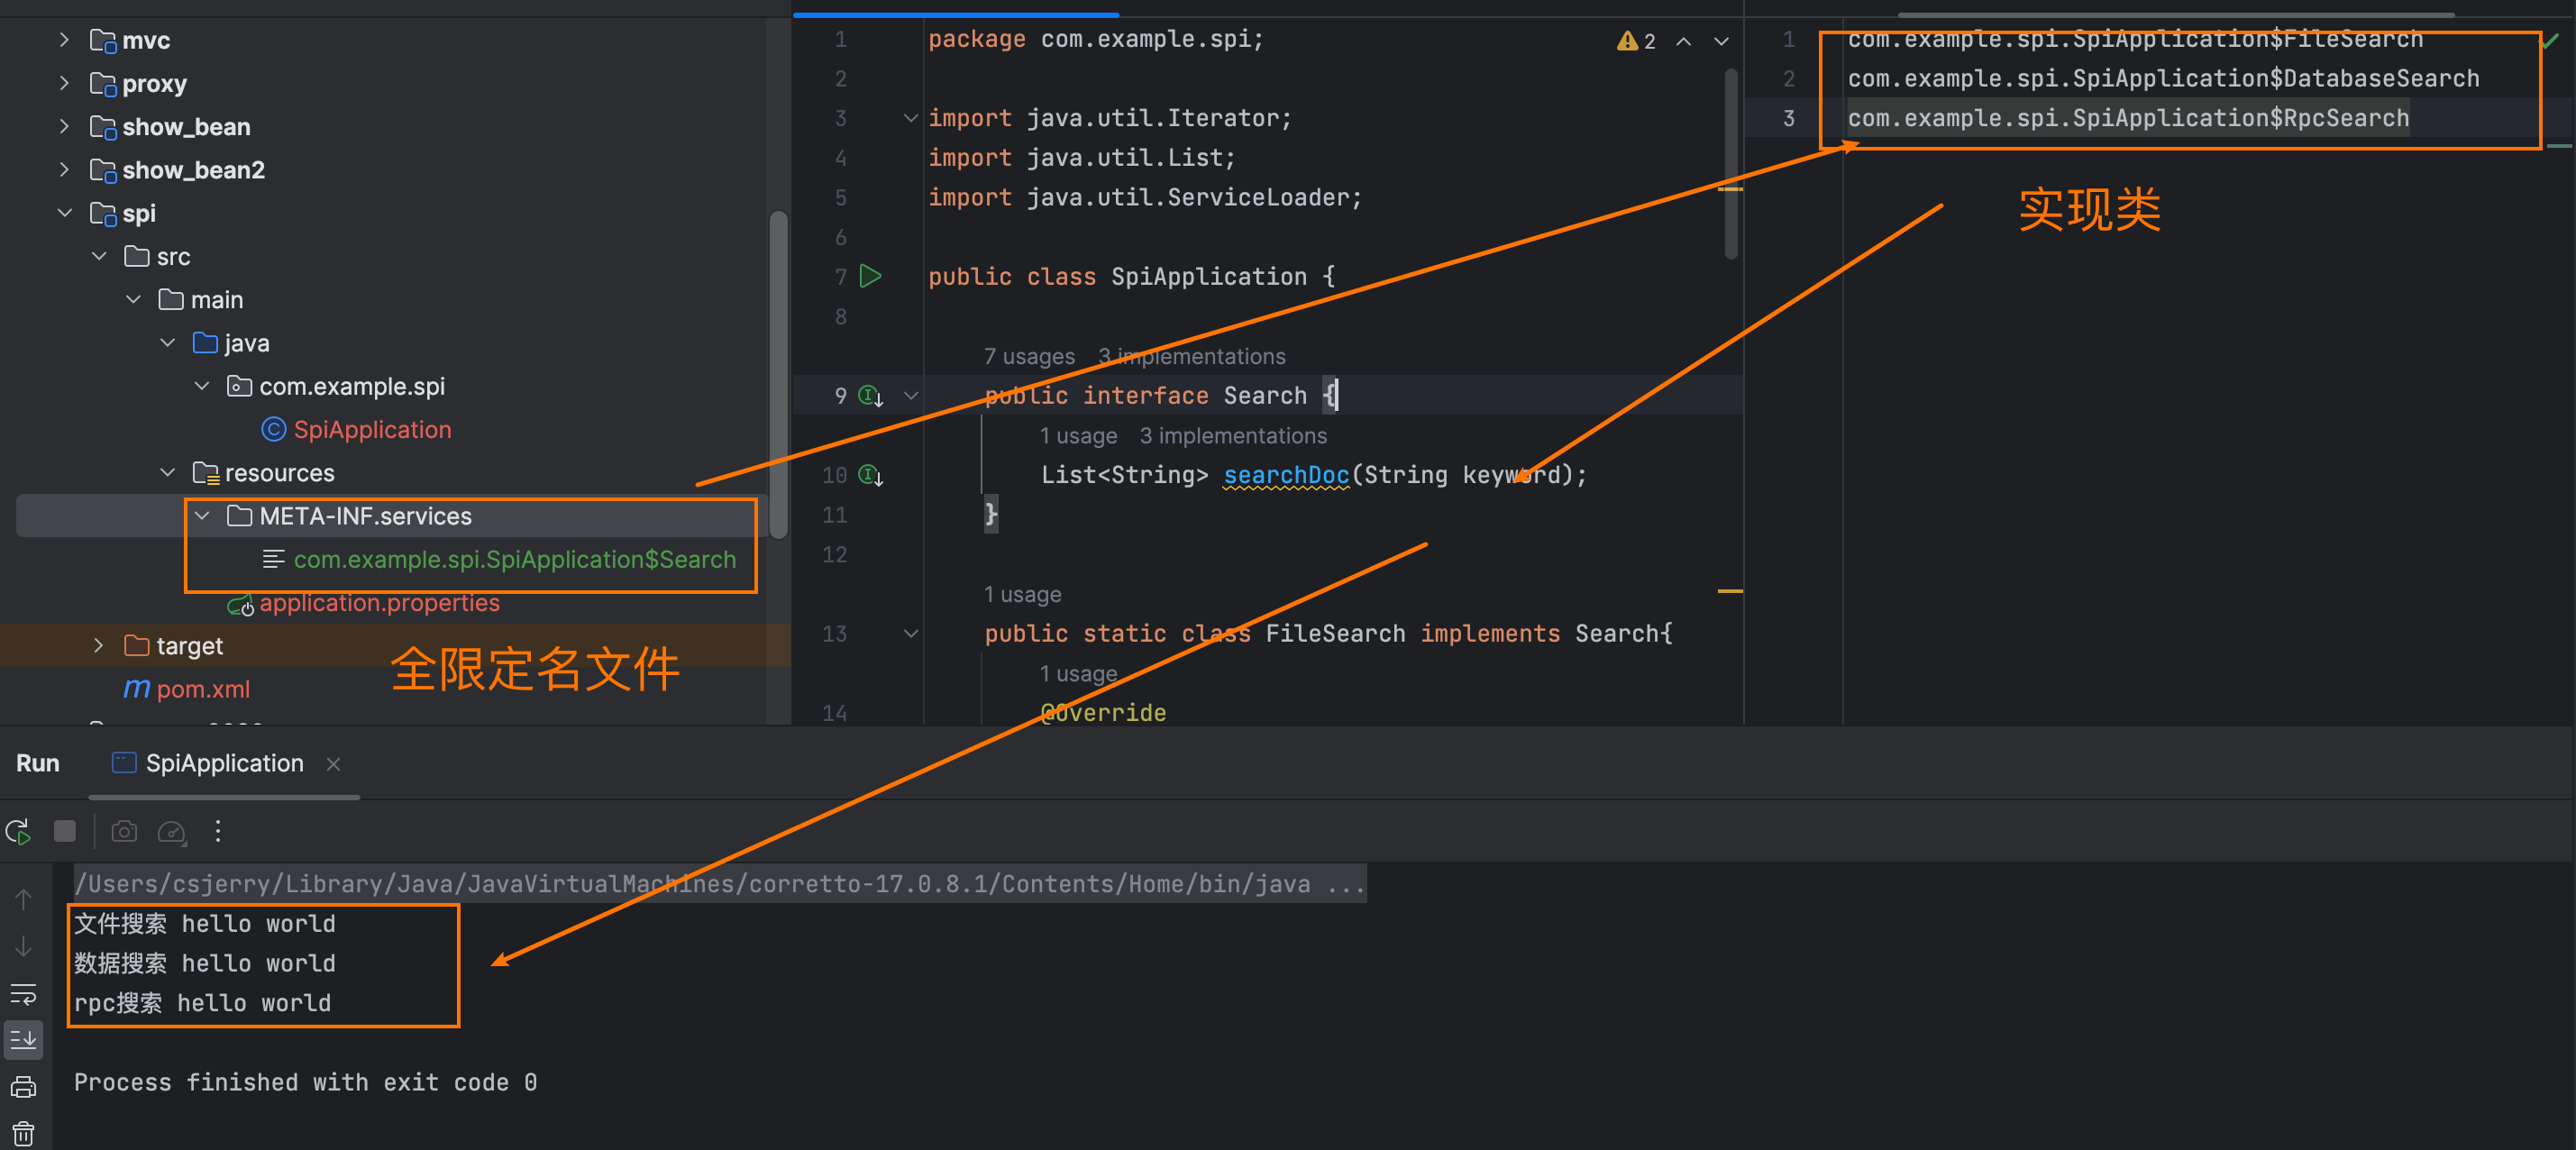Click the 'rpc搜索 hello world' output line

[x=202, y=1003]
